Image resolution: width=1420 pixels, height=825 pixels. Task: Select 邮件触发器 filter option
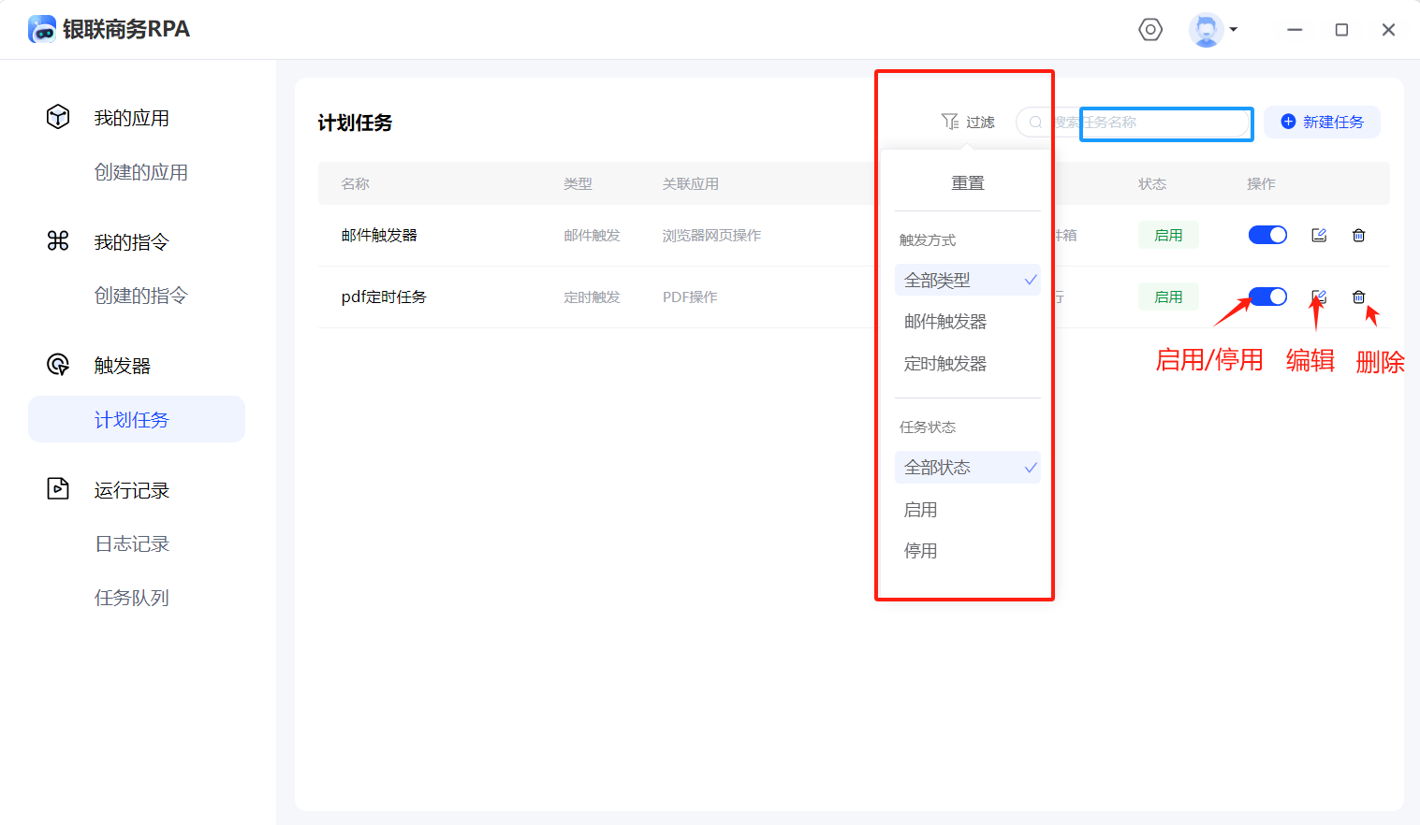click(x=945, y=322)
